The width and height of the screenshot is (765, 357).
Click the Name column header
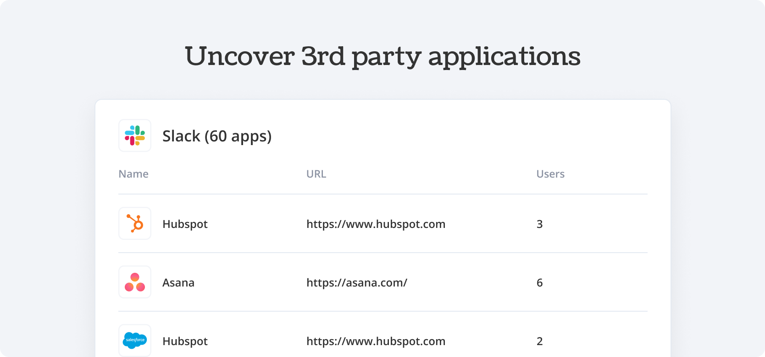click(133, 174)
